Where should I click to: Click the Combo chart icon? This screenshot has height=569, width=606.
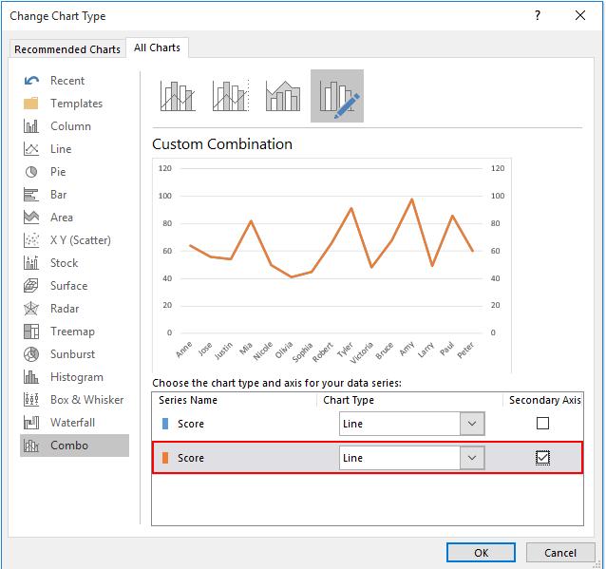pos(31,446)
